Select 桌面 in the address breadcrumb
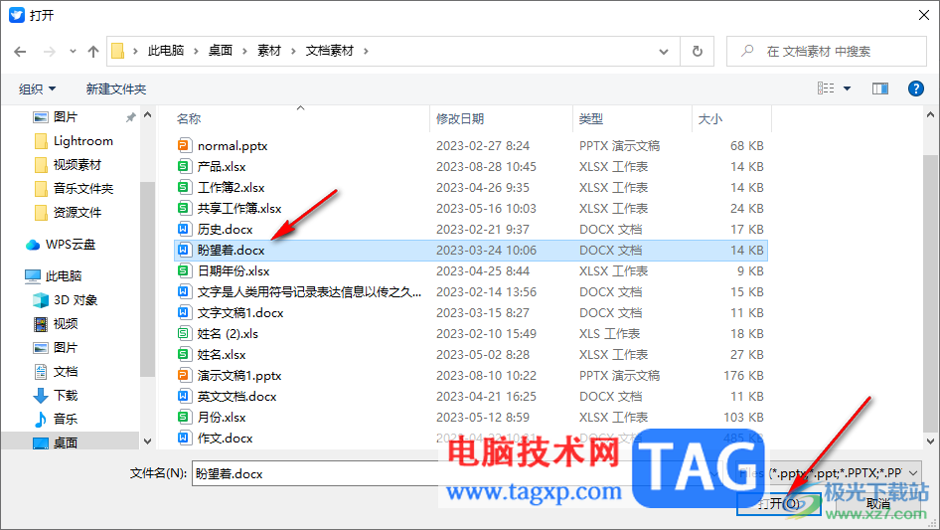This screenshot has width=940, height=530. (220, 51)
